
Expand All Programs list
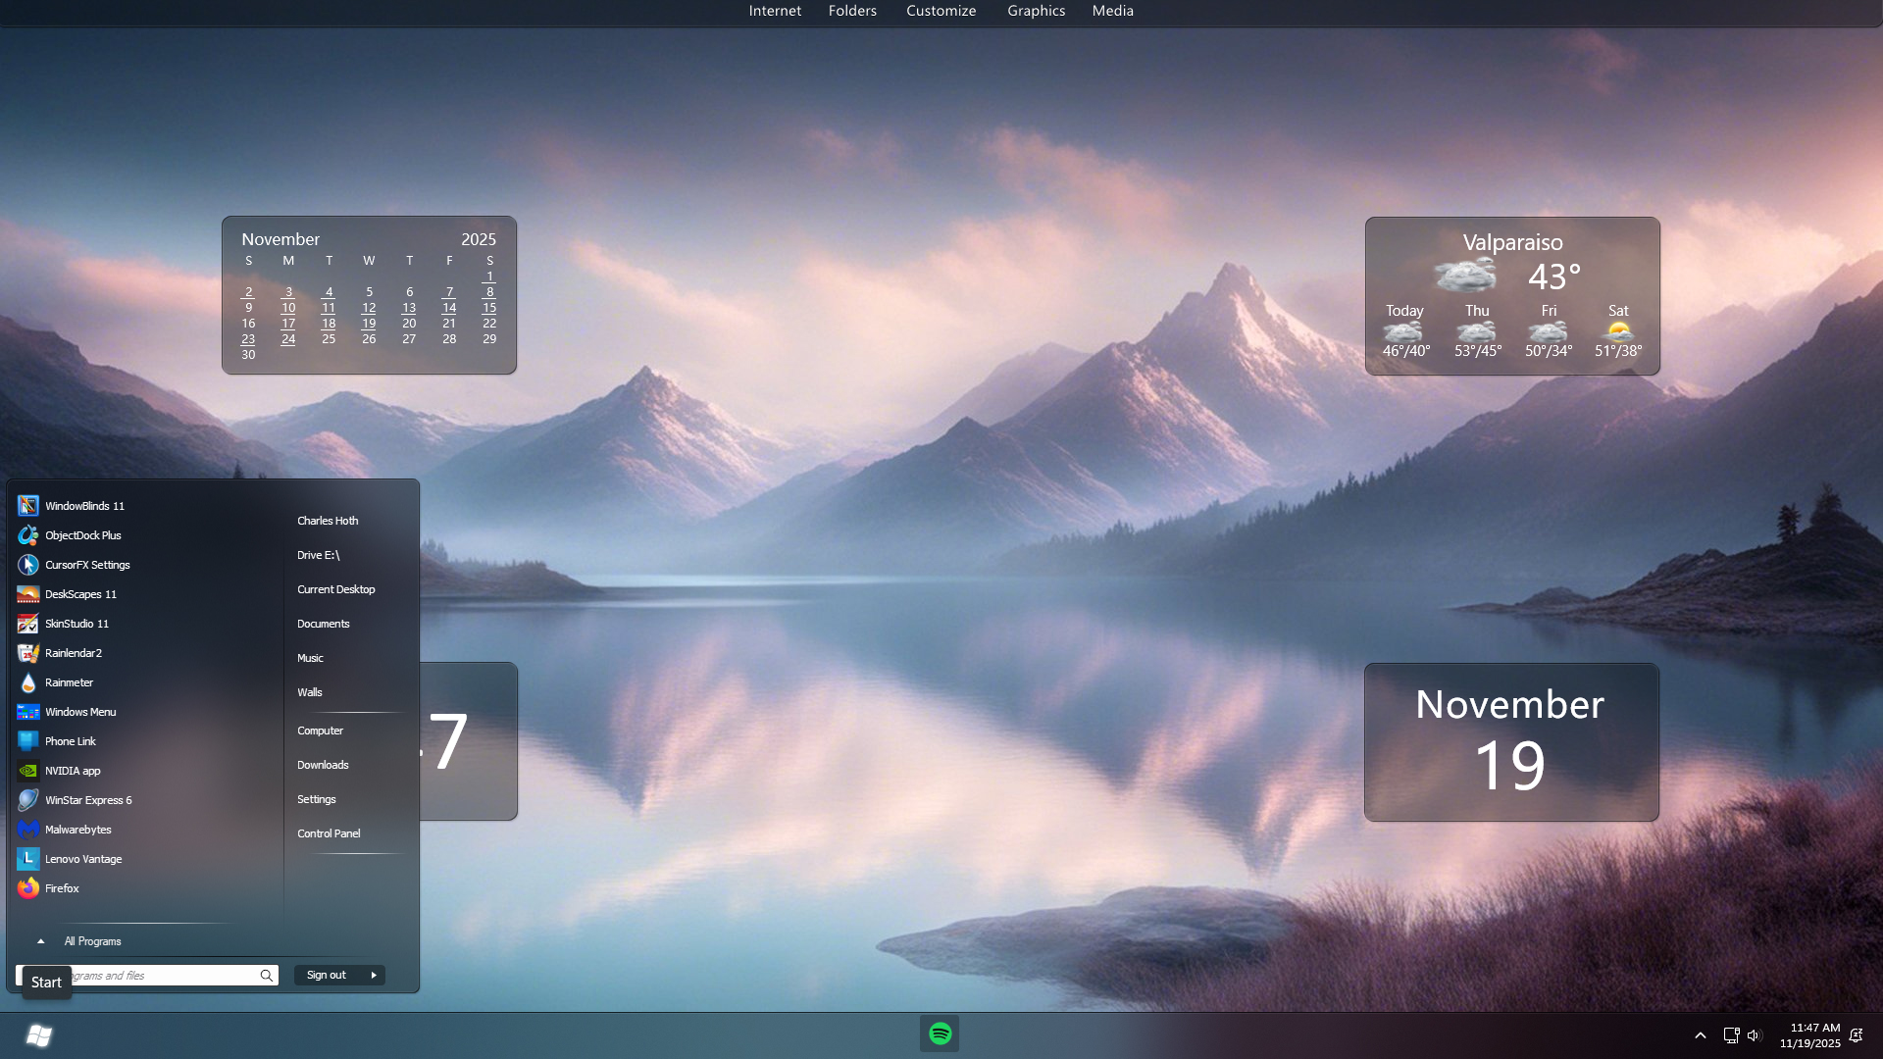point(92,941)
